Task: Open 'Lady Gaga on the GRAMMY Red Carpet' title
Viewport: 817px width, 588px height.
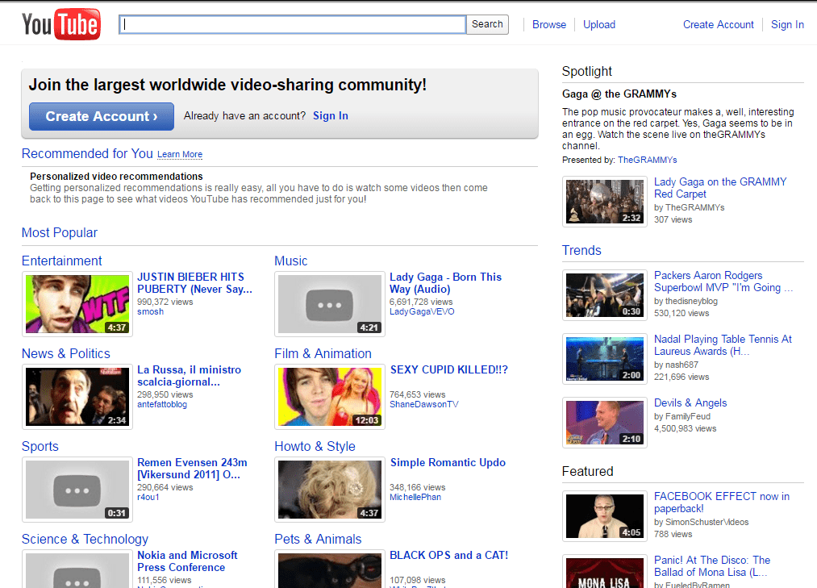Action: click(x=720, y=188)
